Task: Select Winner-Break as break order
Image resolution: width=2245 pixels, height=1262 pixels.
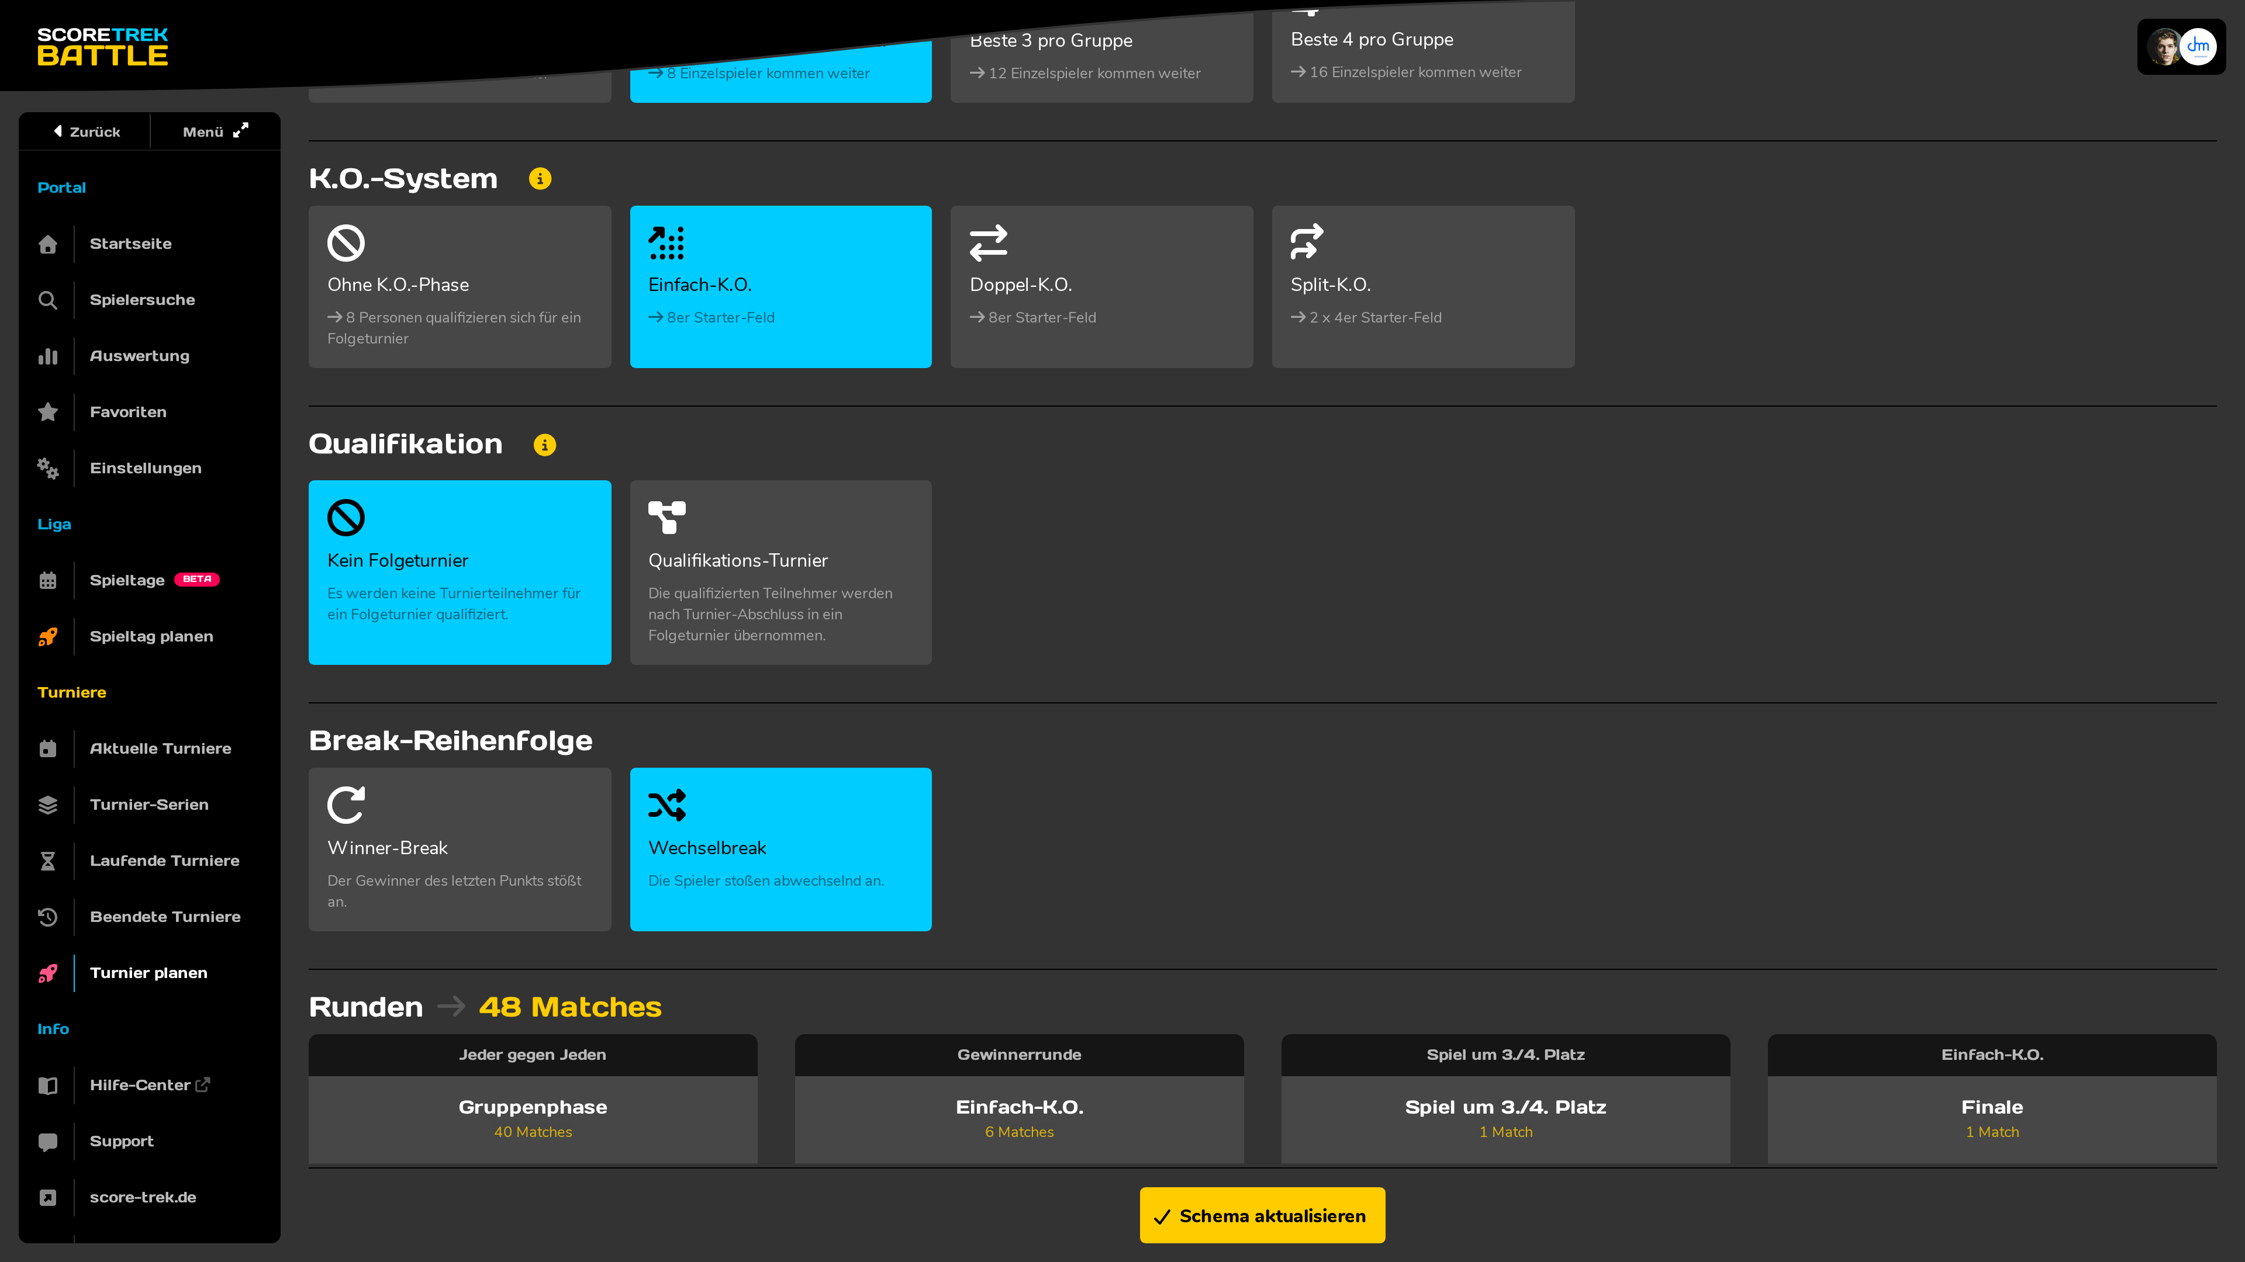Action: (x=460, y=849)
